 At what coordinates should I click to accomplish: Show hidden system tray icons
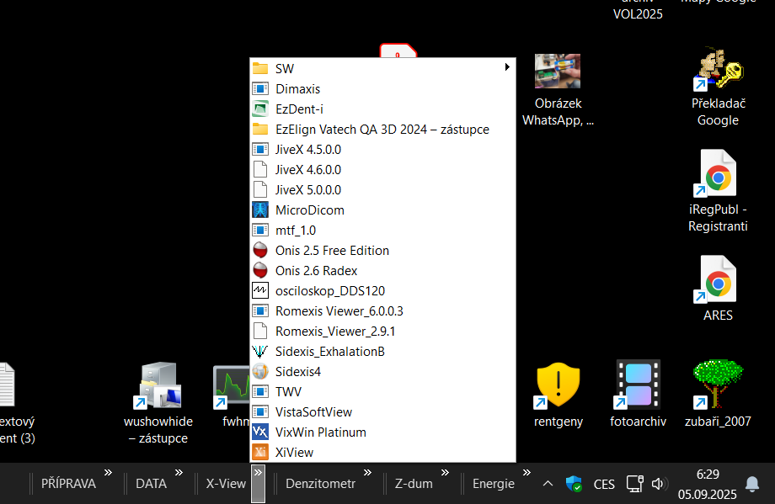[x=548, y=484]
